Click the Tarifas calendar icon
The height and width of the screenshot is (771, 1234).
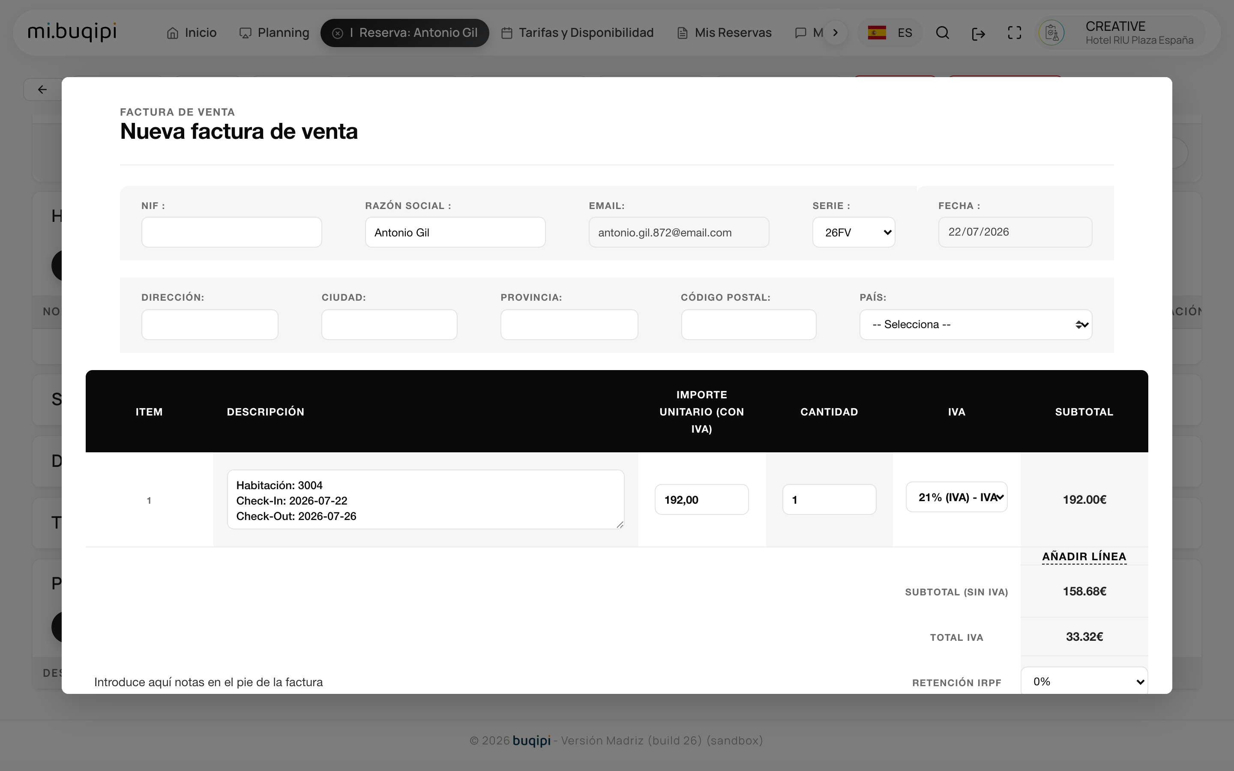(506, 33)
